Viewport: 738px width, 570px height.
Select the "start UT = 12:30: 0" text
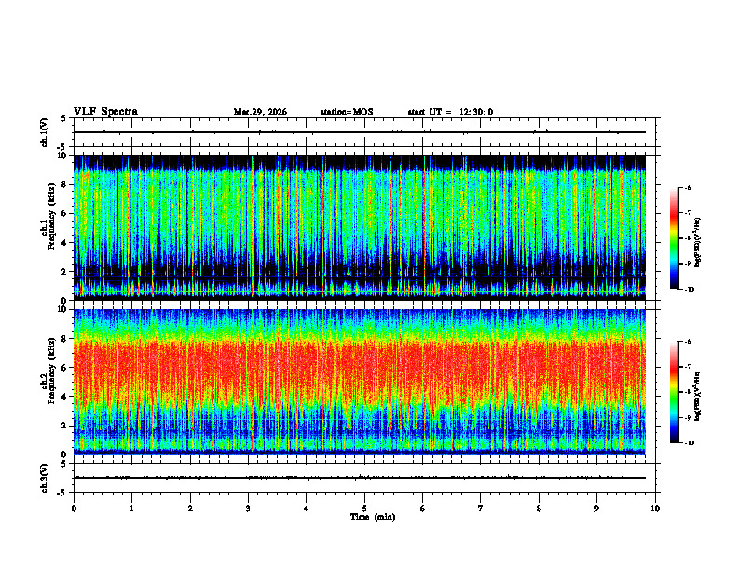point(450,112)
